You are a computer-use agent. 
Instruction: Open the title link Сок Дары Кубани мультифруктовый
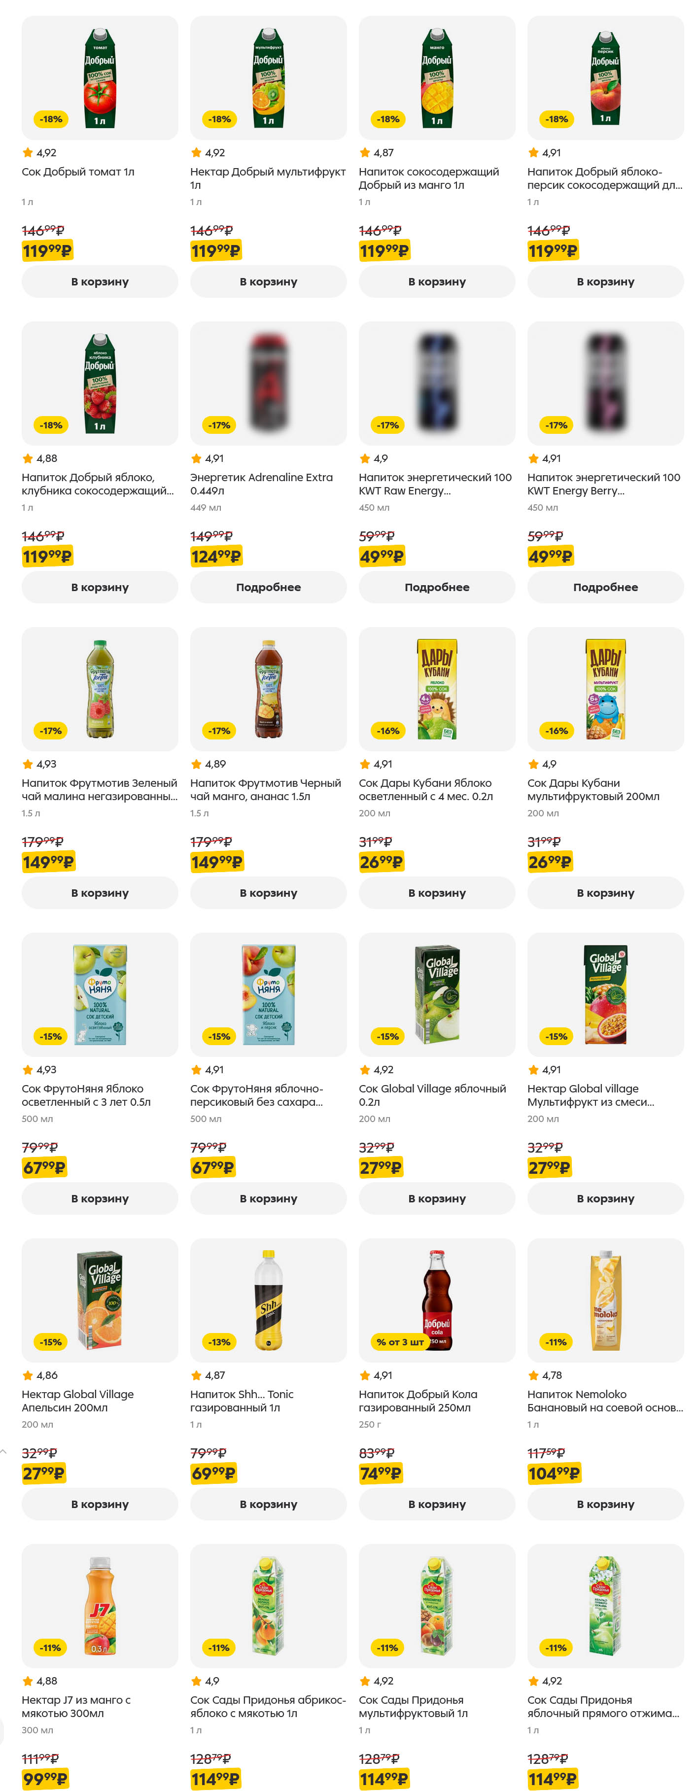[593, 789]
